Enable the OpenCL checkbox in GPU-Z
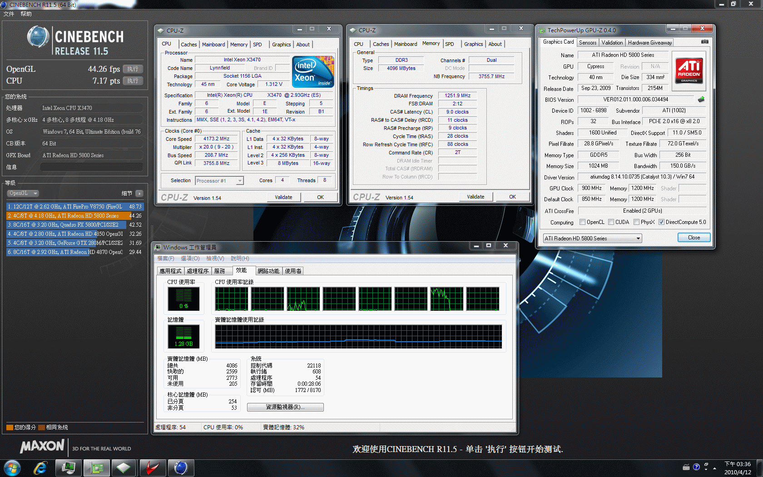 pyautogui.click(x=582, y=222)
